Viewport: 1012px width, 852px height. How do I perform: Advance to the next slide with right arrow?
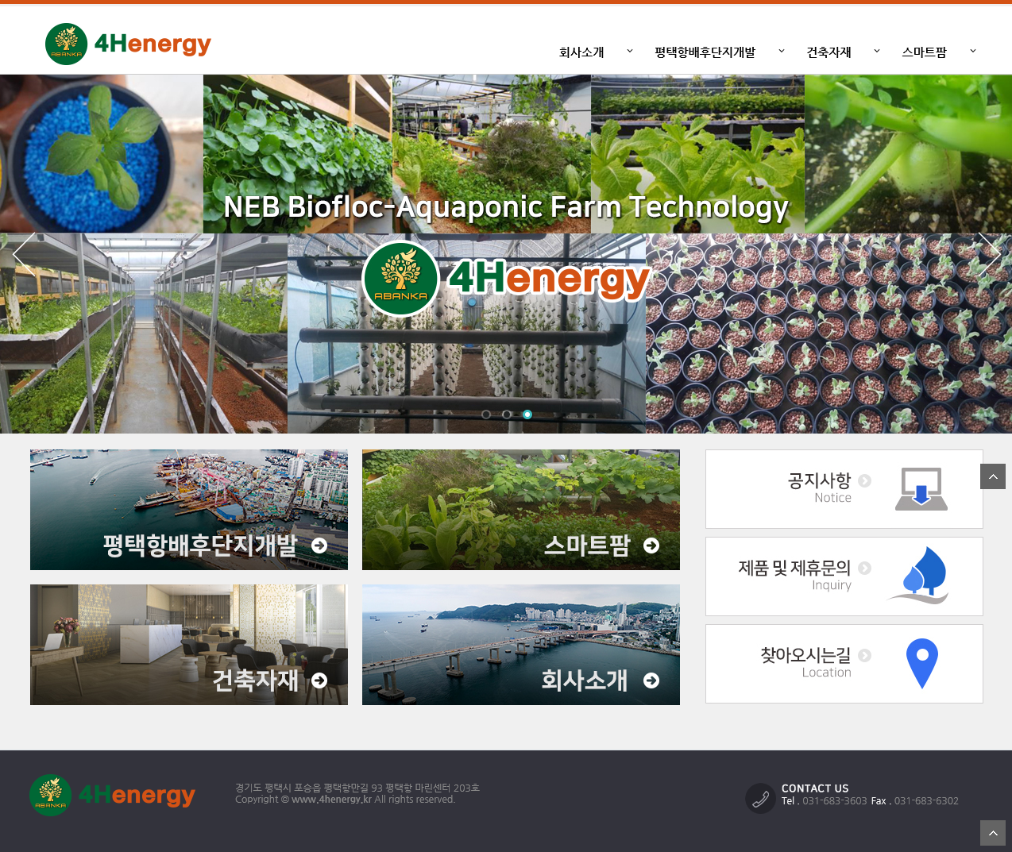tap(988, 253)
